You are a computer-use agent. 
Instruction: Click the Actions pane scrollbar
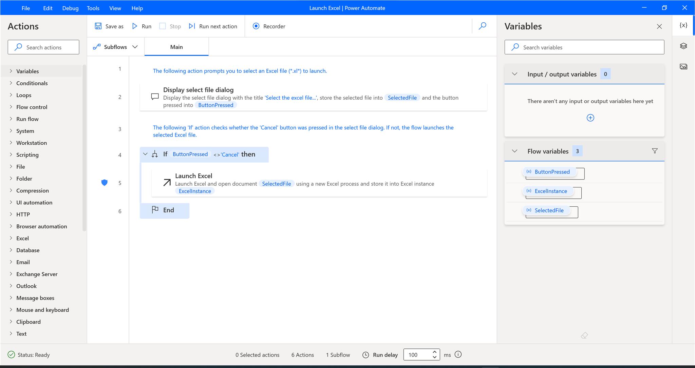[84, 148]
